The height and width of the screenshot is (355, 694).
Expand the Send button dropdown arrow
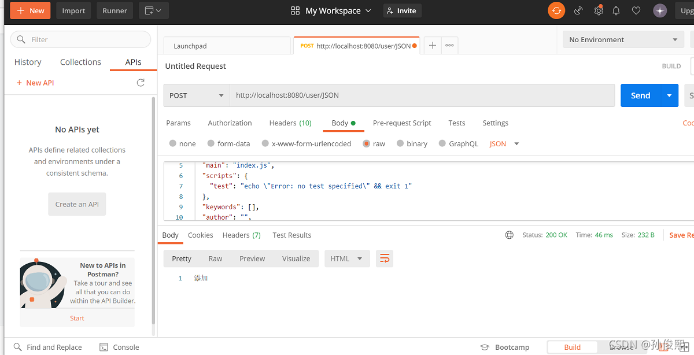point(670,95)
